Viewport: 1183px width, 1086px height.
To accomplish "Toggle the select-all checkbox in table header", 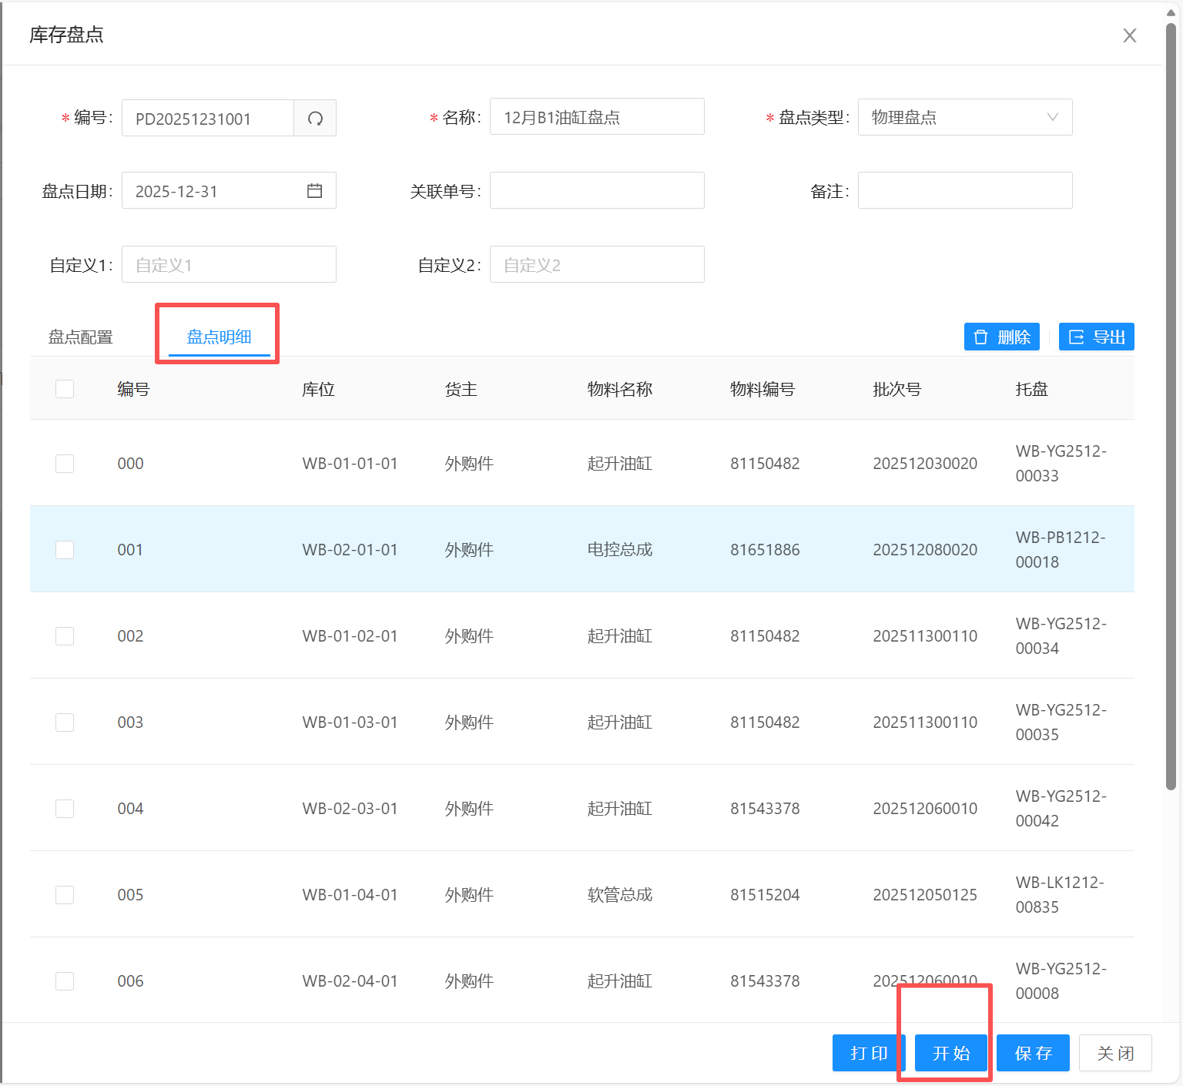I will coord(65,389).
